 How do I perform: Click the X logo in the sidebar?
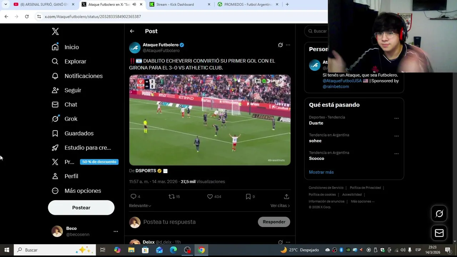55,31
